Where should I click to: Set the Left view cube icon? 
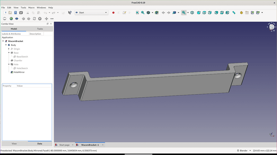click(227, 13)
